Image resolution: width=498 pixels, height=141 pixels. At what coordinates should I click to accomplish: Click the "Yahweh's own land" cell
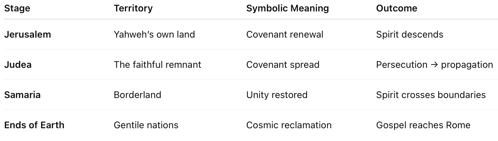click(154, 34)
